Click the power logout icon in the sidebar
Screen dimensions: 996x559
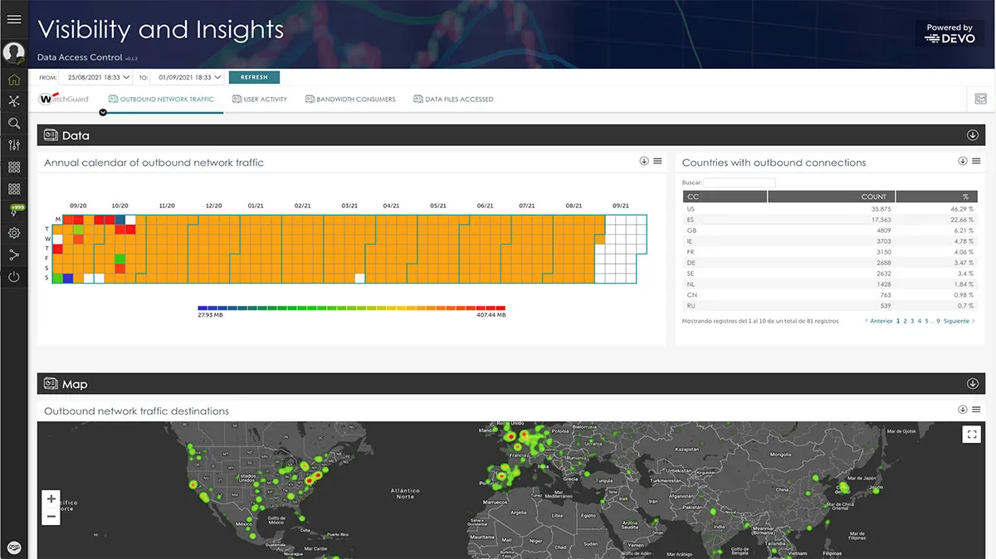click(x=13, y=277)
